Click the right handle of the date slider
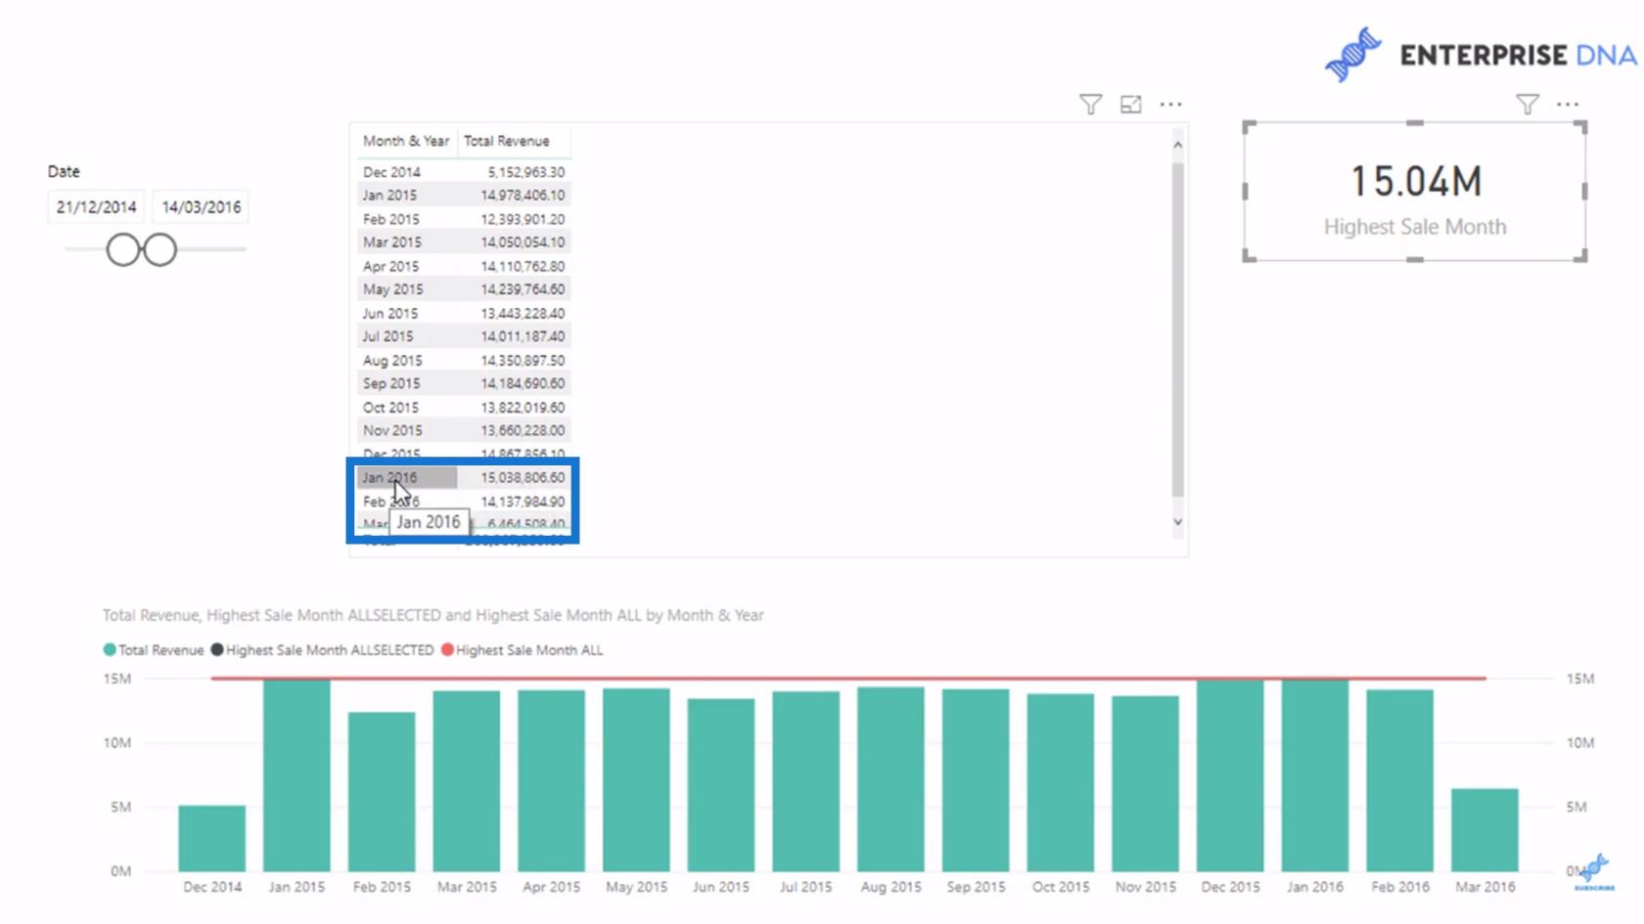The image size is (1644, 924). [160, 249]
